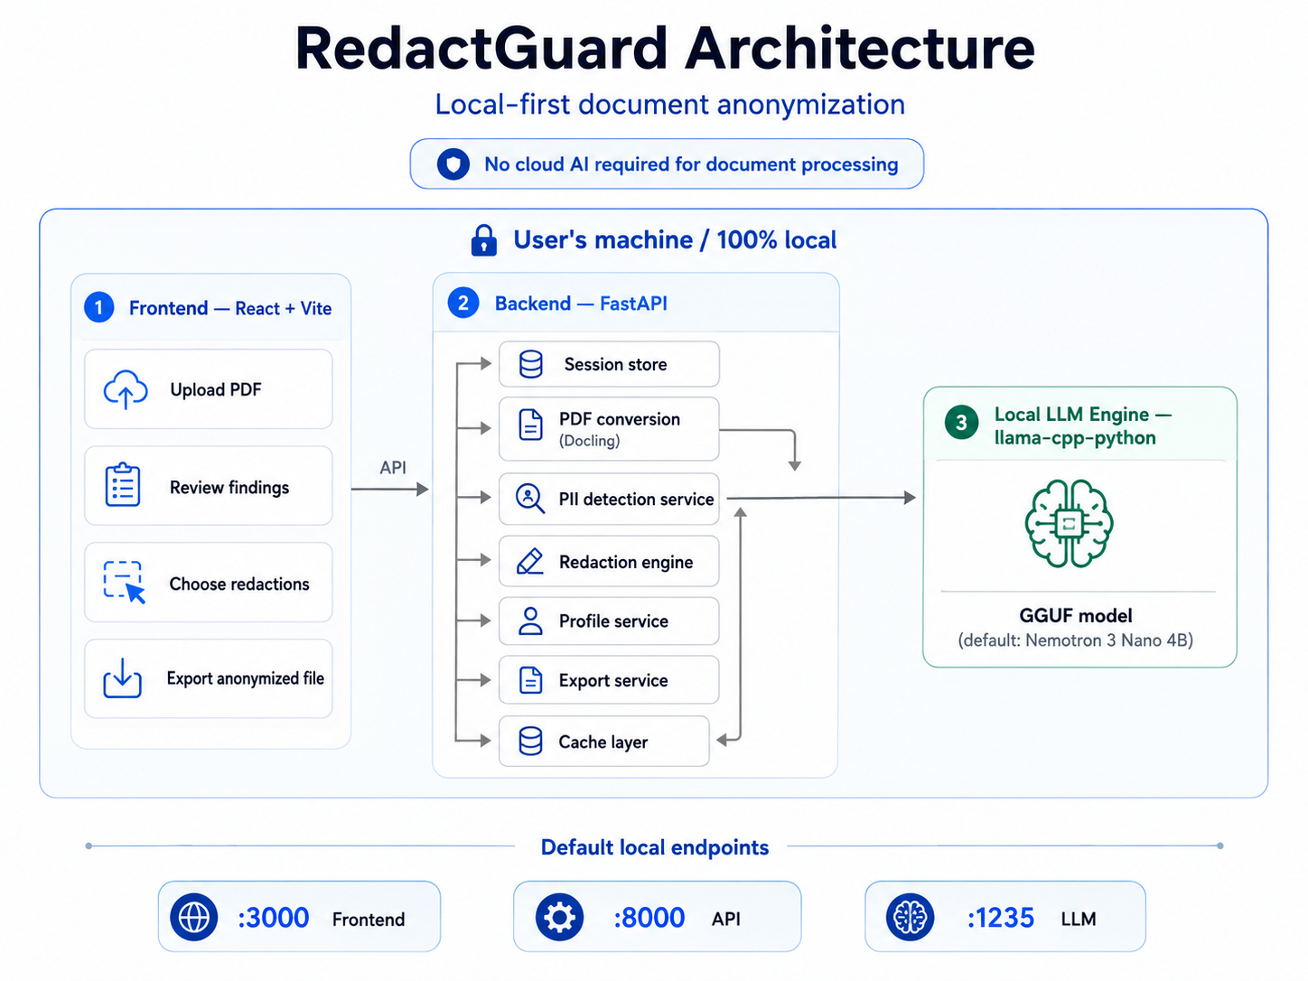
Task: Click the "RedactGuard Architecture" title
Action: pyautogui.click(x=665, y=48)
